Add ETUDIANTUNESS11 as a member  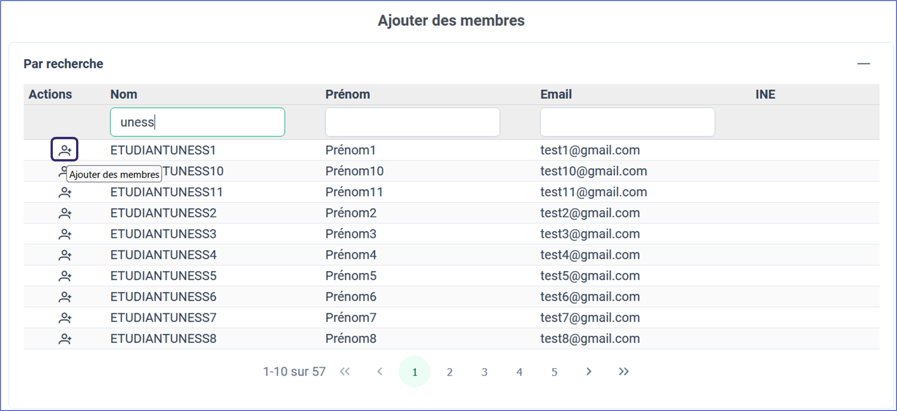[65, 192]
